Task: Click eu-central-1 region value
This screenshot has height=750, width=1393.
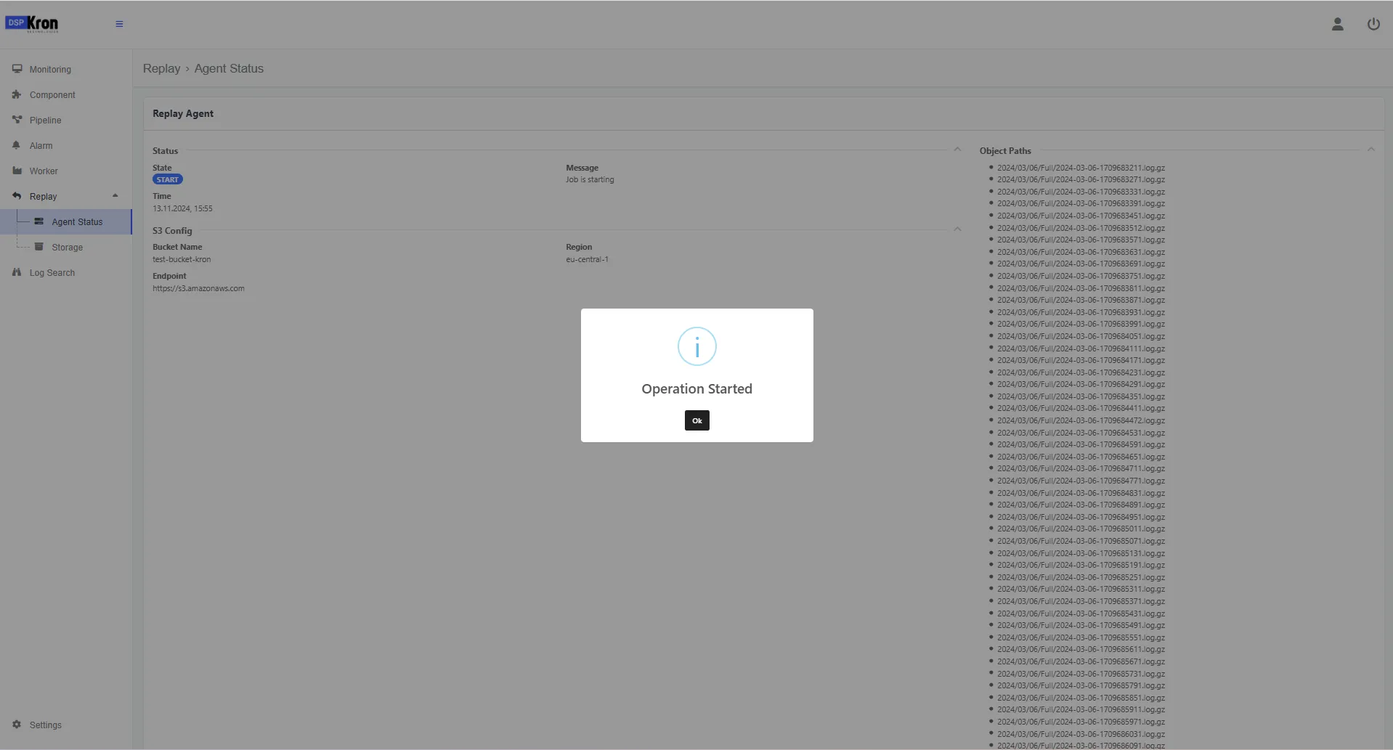Action: pyautogui.click(x=587, y=259)
